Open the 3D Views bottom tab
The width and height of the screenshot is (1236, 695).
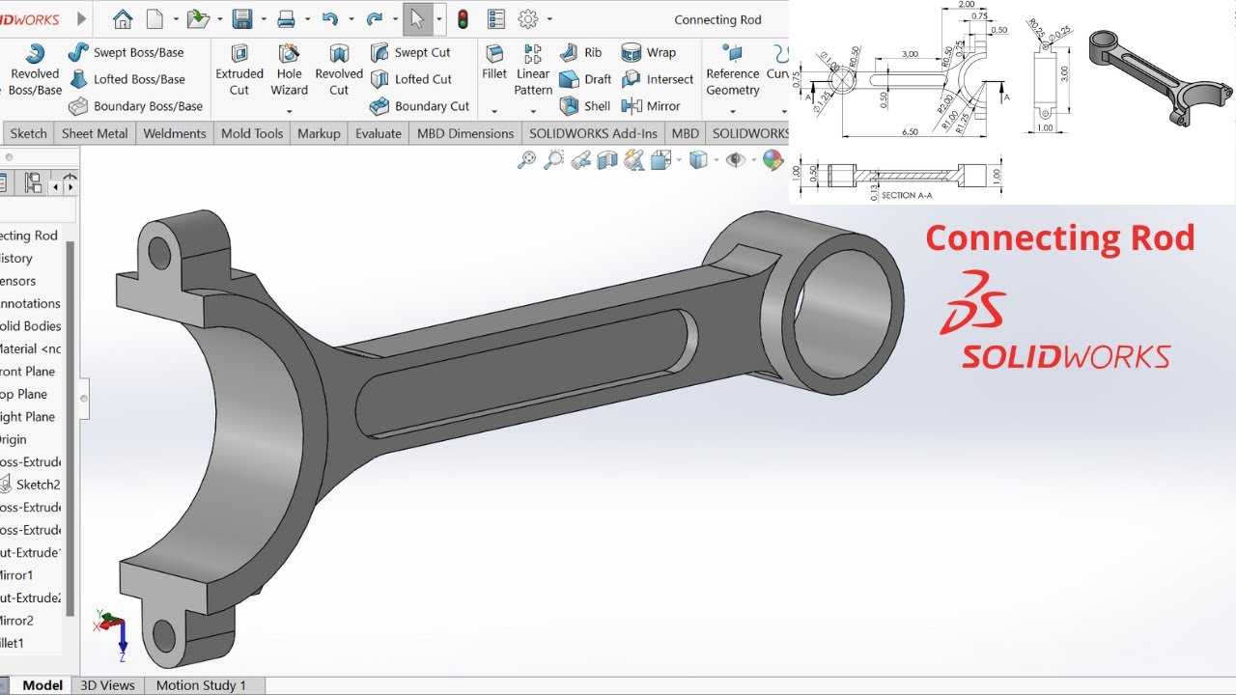(107, 685)
